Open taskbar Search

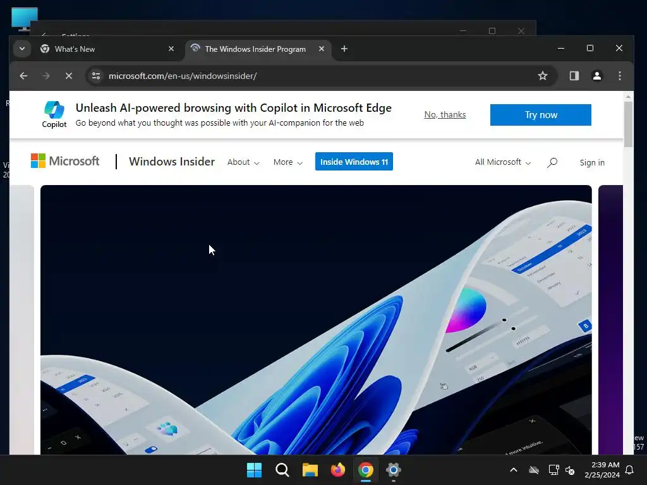coord(282,470)
